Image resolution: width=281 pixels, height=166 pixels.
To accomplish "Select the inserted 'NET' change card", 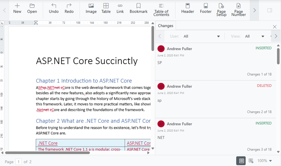I will 216,136.
